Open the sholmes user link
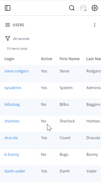This screenshot has height=182, width=101. pos(12,121)
